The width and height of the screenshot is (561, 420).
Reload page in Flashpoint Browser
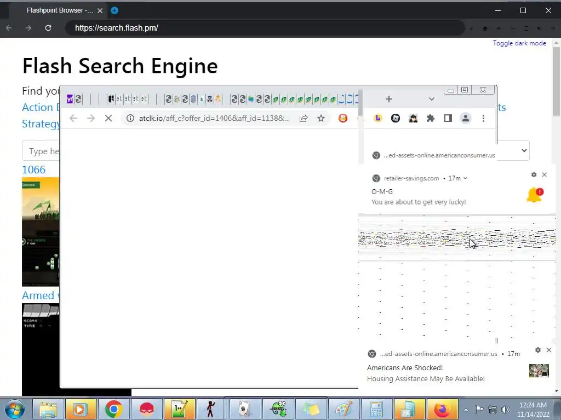coord(48,28)
